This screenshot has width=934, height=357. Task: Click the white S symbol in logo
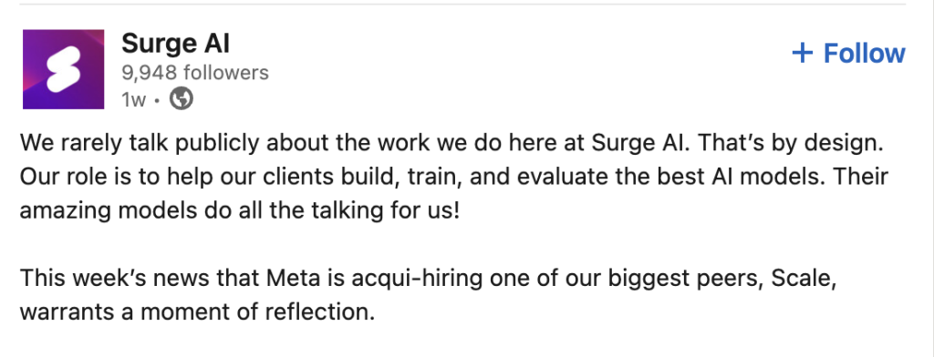(63, 69)
